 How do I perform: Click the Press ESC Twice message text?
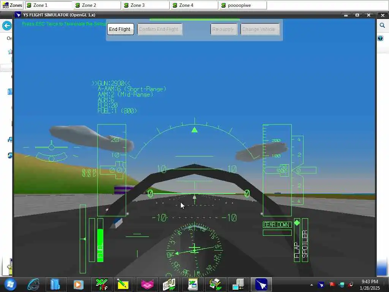[64, 24]
